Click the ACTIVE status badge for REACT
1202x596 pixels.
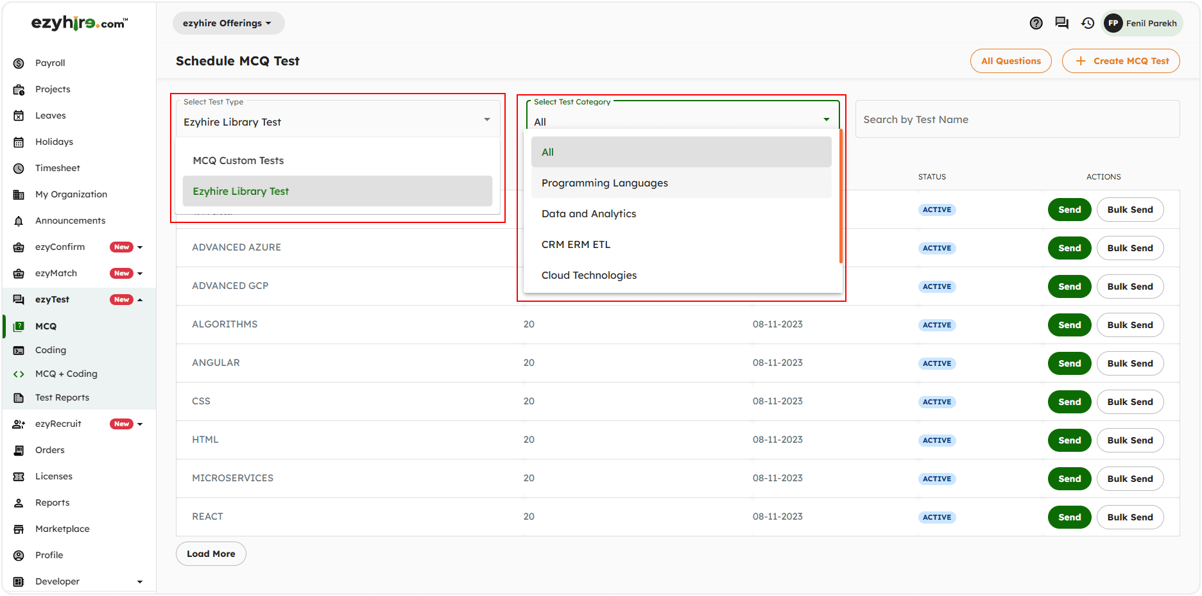tap(937, 517)
